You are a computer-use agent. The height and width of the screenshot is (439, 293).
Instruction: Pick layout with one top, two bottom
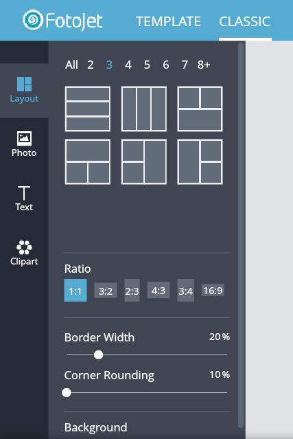[x=88, y=162]
